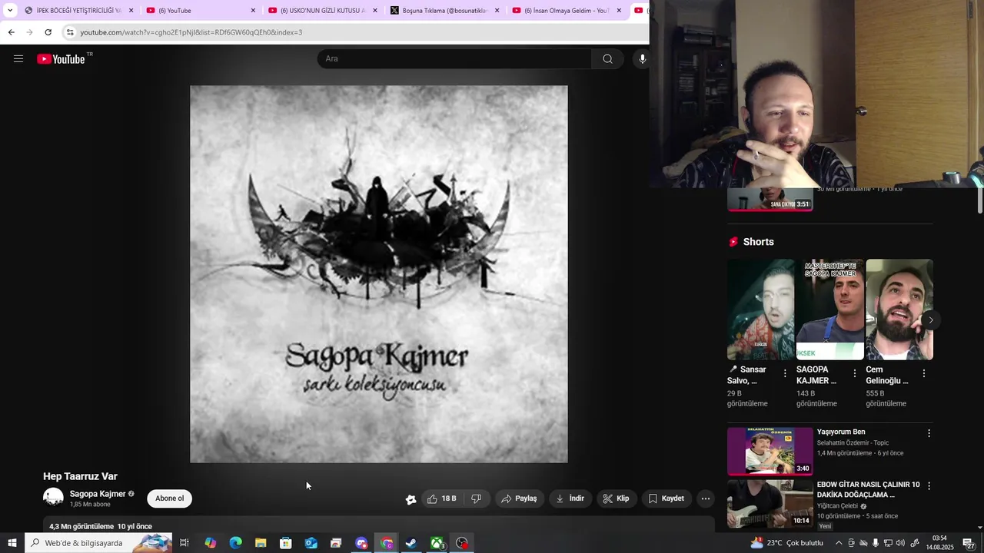Image resolution: width=984 pixels, height=553 pixels.
Task: Click the Web'de & bilgisayarda search box
Action: [98, 543]
